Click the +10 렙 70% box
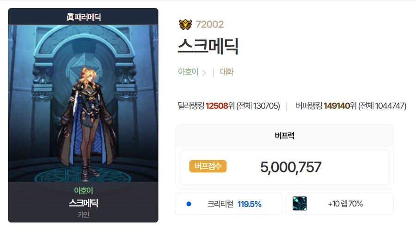 pyautogui.click(x=340, y=204)
